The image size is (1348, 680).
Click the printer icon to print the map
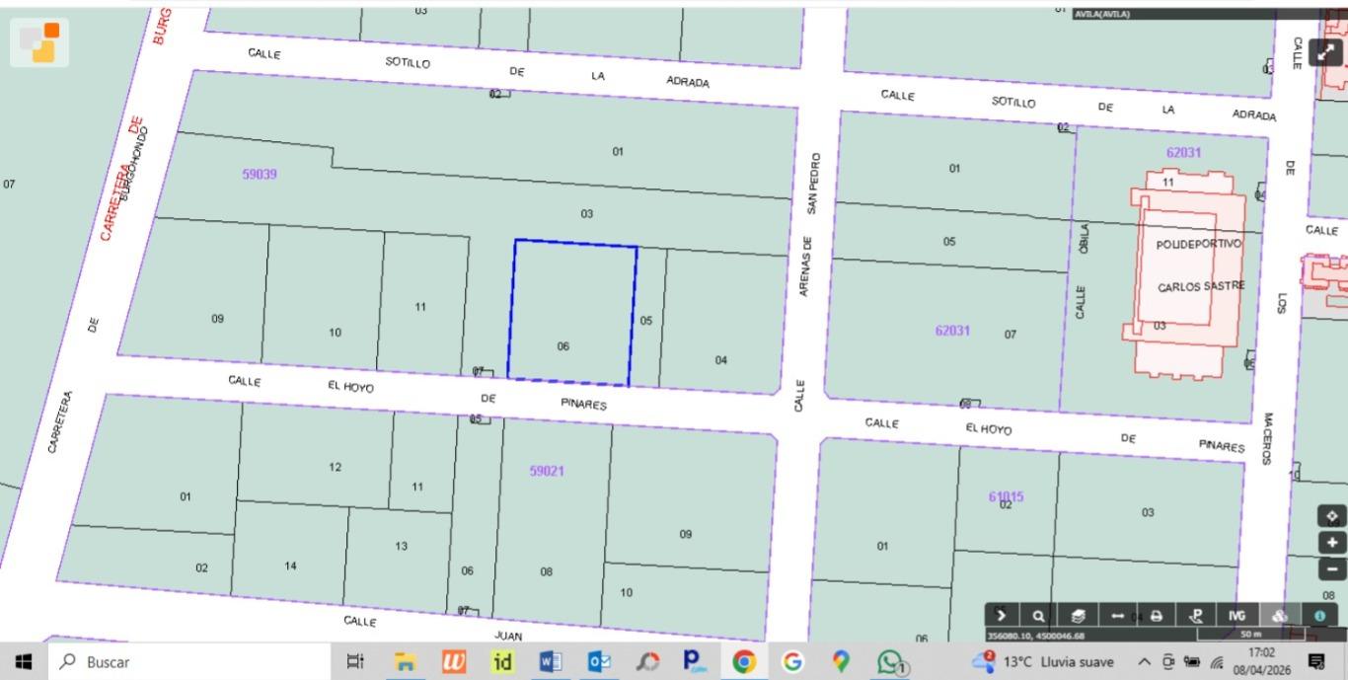[x=1155, y=615]
